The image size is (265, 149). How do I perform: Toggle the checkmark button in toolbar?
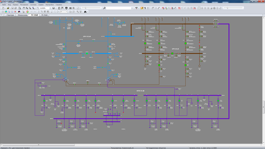78,8
